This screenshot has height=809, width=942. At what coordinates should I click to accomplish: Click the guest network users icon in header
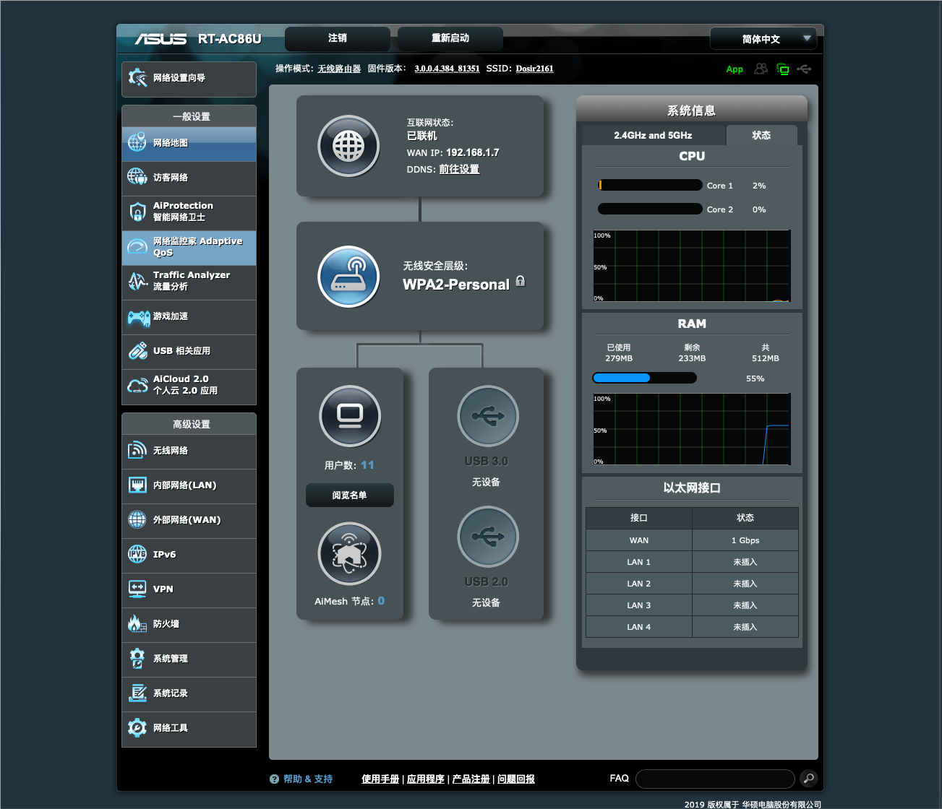pyautogui.click(x=761, y=69)
